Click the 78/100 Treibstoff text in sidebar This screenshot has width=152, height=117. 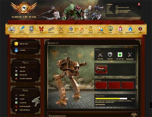(x=26, y=79)
